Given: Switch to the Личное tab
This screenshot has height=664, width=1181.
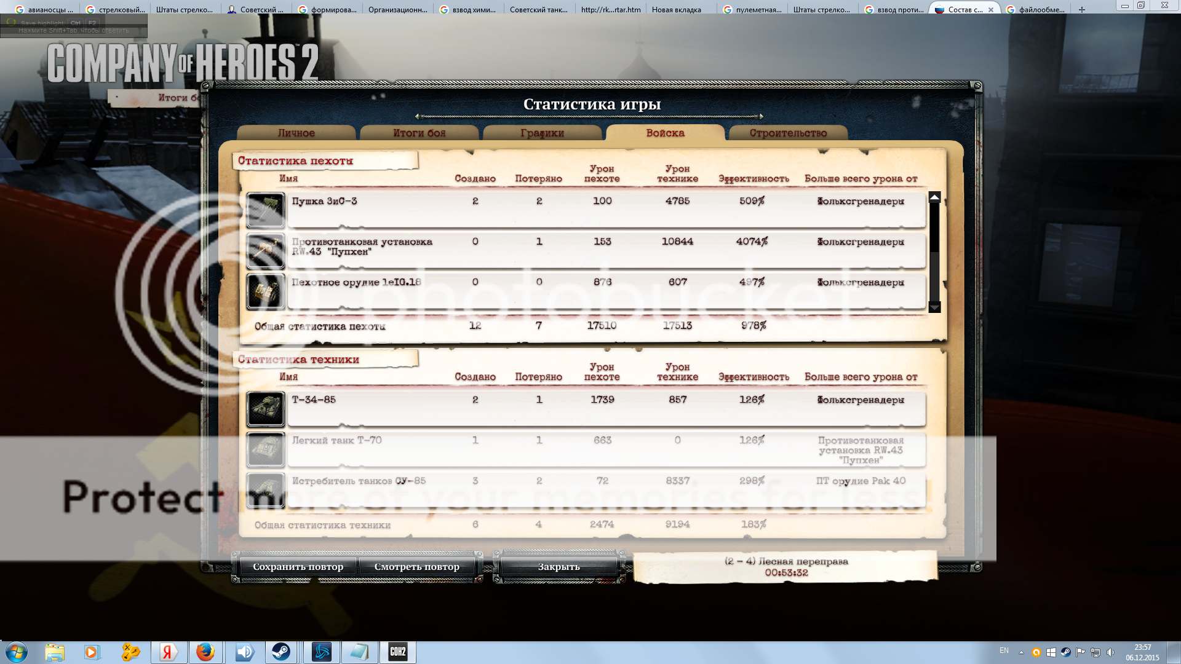Looking at the screenshot, I should (296, 133).
